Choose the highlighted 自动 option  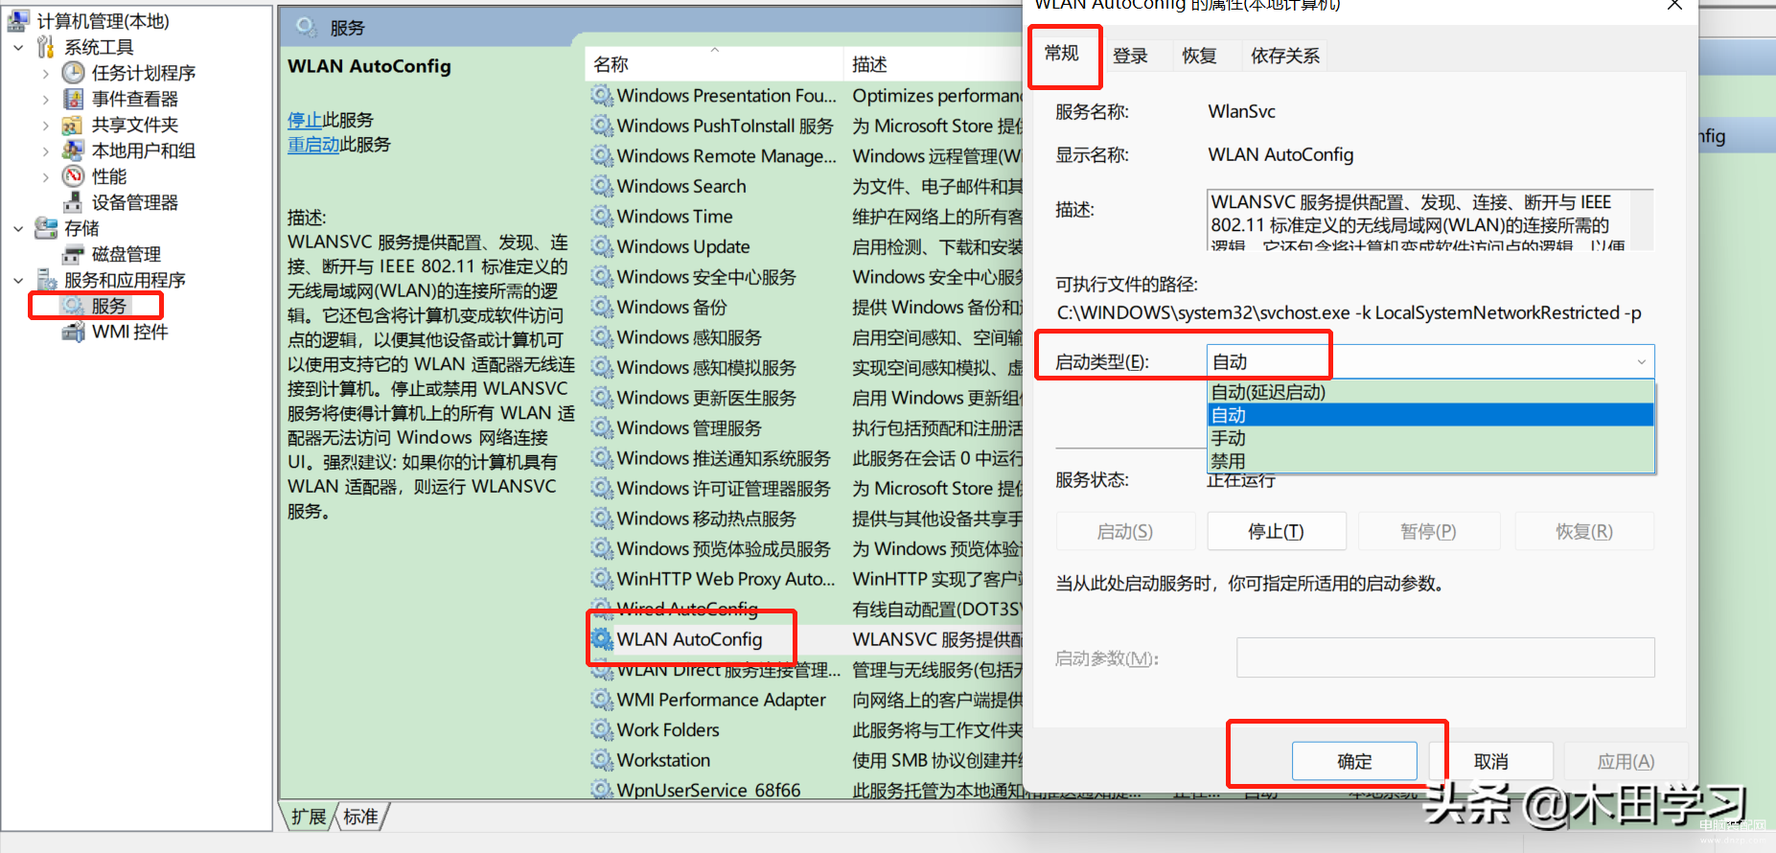pyautogui.click(x=1430, y=415)
